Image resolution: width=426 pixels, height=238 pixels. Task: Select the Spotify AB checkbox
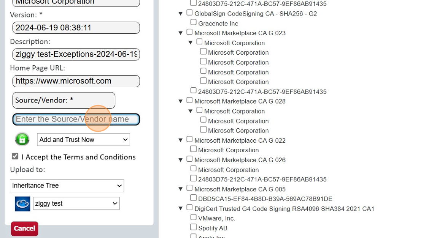(x=193, y=227)
